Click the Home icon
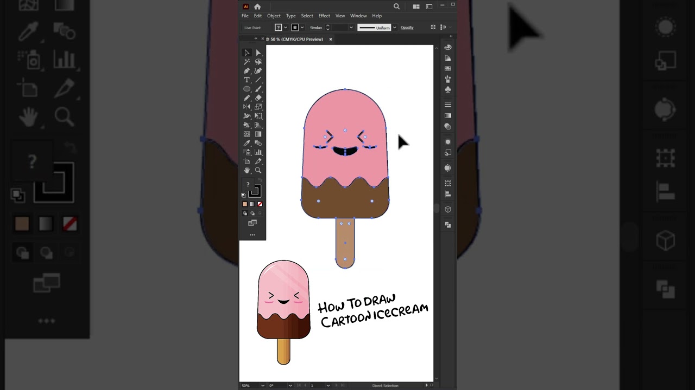 (x=257, y=6)
